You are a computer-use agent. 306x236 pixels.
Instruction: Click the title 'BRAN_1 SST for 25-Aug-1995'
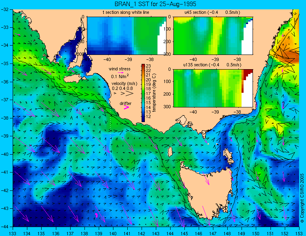click(155, 4)
